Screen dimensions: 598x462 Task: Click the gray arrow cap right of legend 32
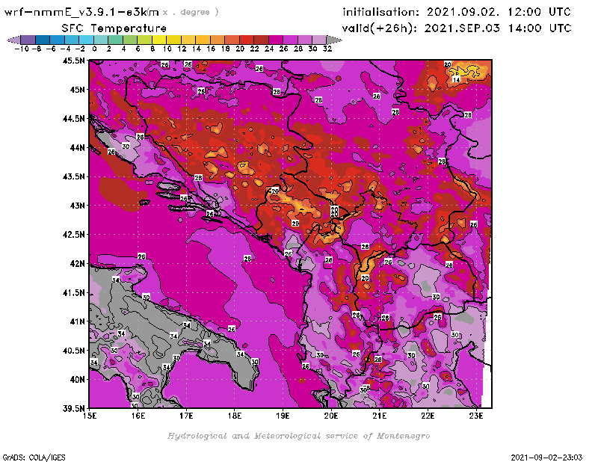pyautogui.click(x=334, y=40)
